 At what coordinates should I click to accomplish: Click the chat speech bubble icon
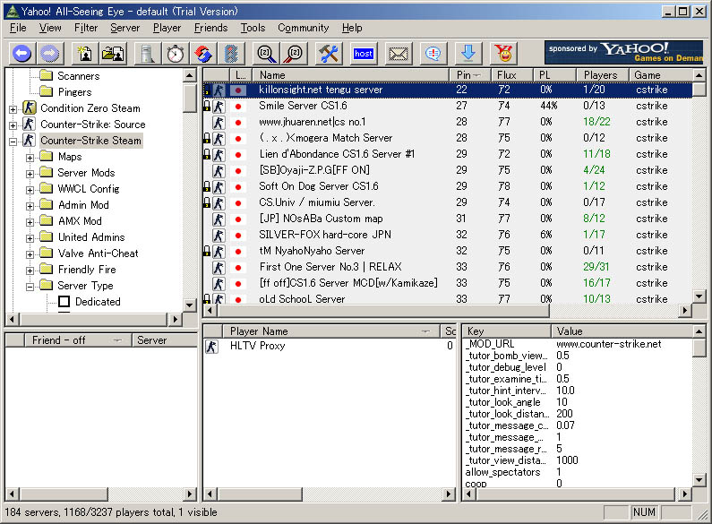click(x=433, y=54)
